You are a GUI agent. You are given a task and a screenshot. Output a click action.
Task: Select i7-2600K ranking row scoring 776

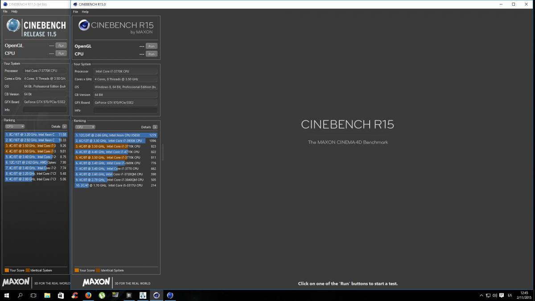pos(116,163)
